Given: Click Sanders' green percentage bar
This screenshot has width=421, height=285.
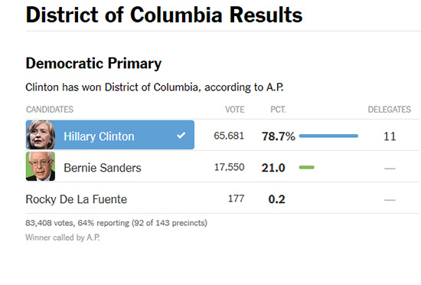Looking at the screenshot, I should (x=307, y=167).
